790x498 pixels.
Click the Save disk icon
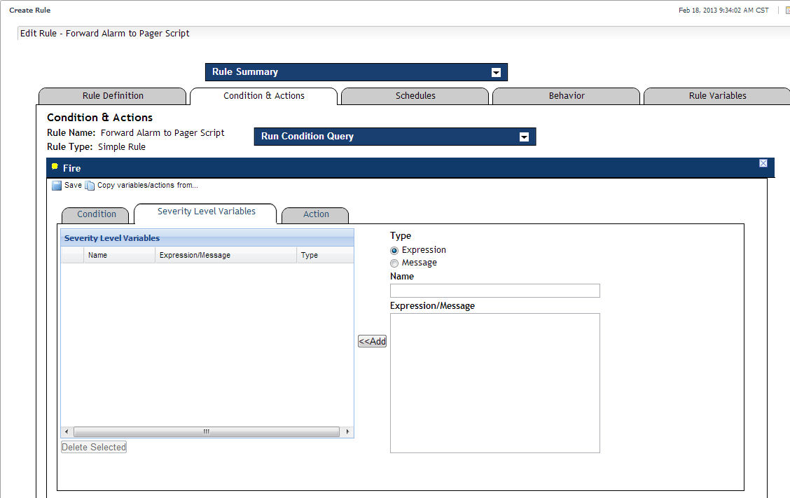point(57,186)
